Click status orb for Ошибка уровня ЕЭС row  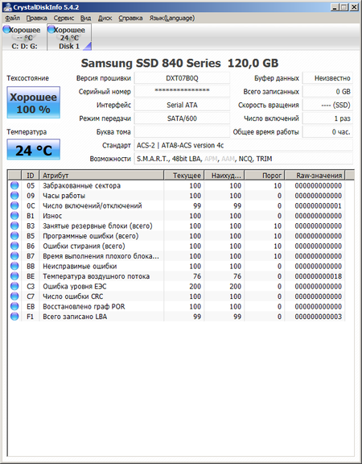tap(14, 286)
